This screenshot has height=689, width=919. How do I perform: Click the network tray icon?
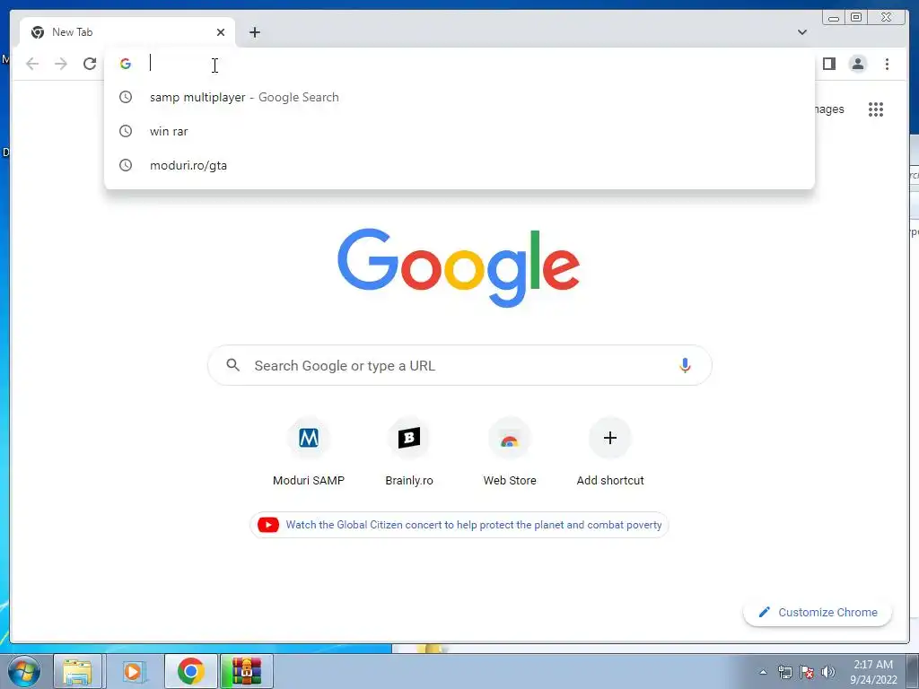pos(784,672)
